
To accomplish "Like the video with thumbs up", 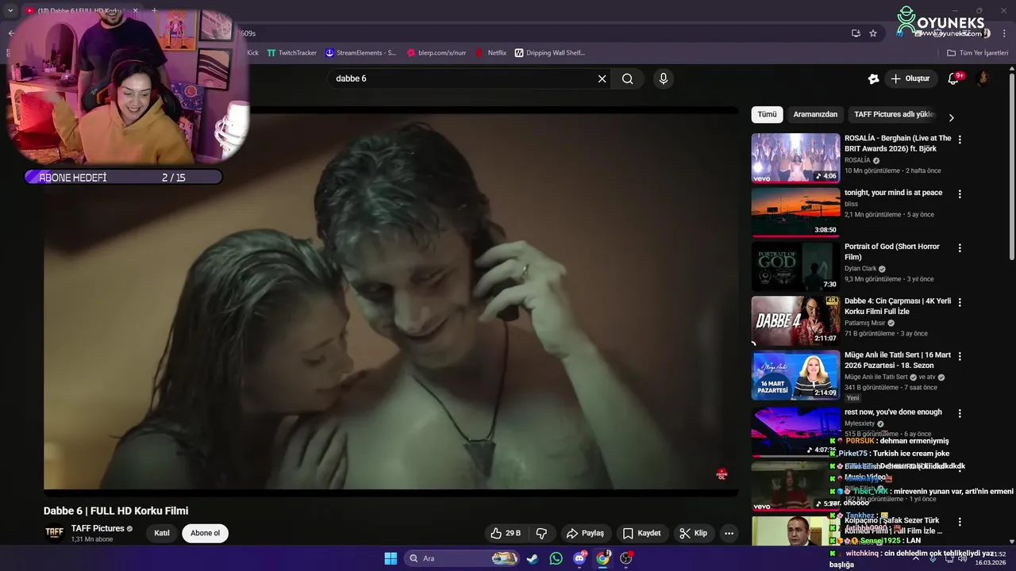I will tap(506, 533).
